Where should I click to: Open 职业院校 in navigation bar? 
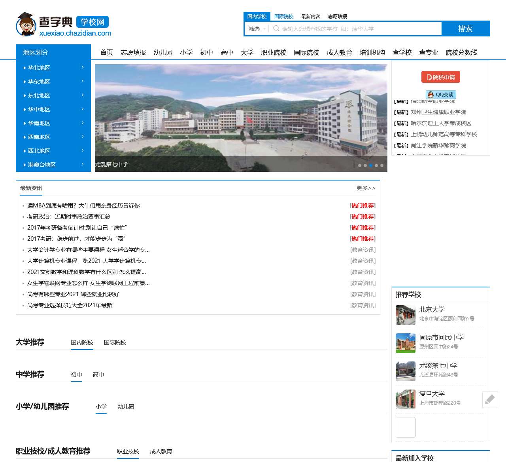pyautogui.click(x=274, y=52)
